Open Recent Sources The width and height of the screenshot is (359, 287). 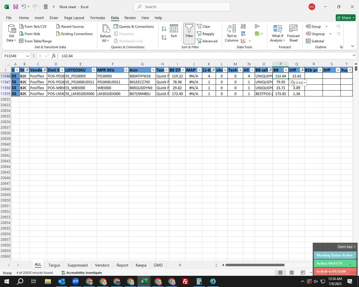70,26
